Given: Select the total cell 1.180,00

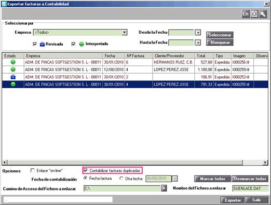Looking at the screenshot, I should coord(204,70).
